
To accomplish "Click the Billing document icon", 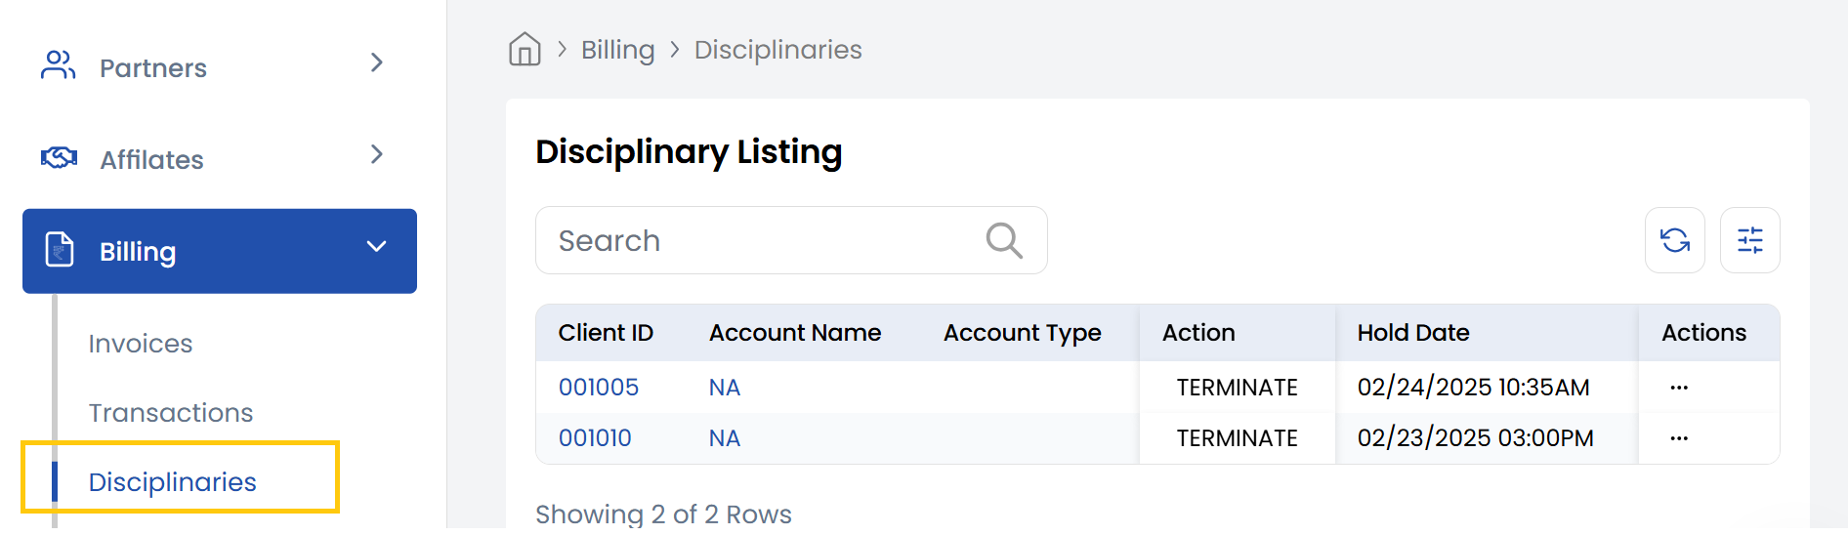I will click(60, 250).
